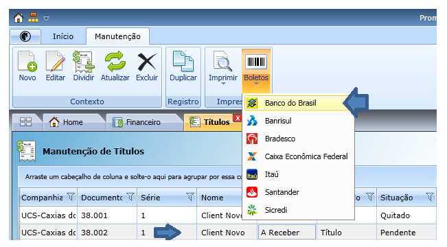
Task: Open filter for Documento column
Action: point(130,197)
